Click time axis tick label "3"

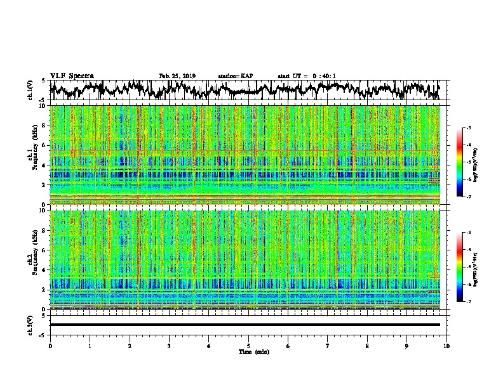pos(169,346)
